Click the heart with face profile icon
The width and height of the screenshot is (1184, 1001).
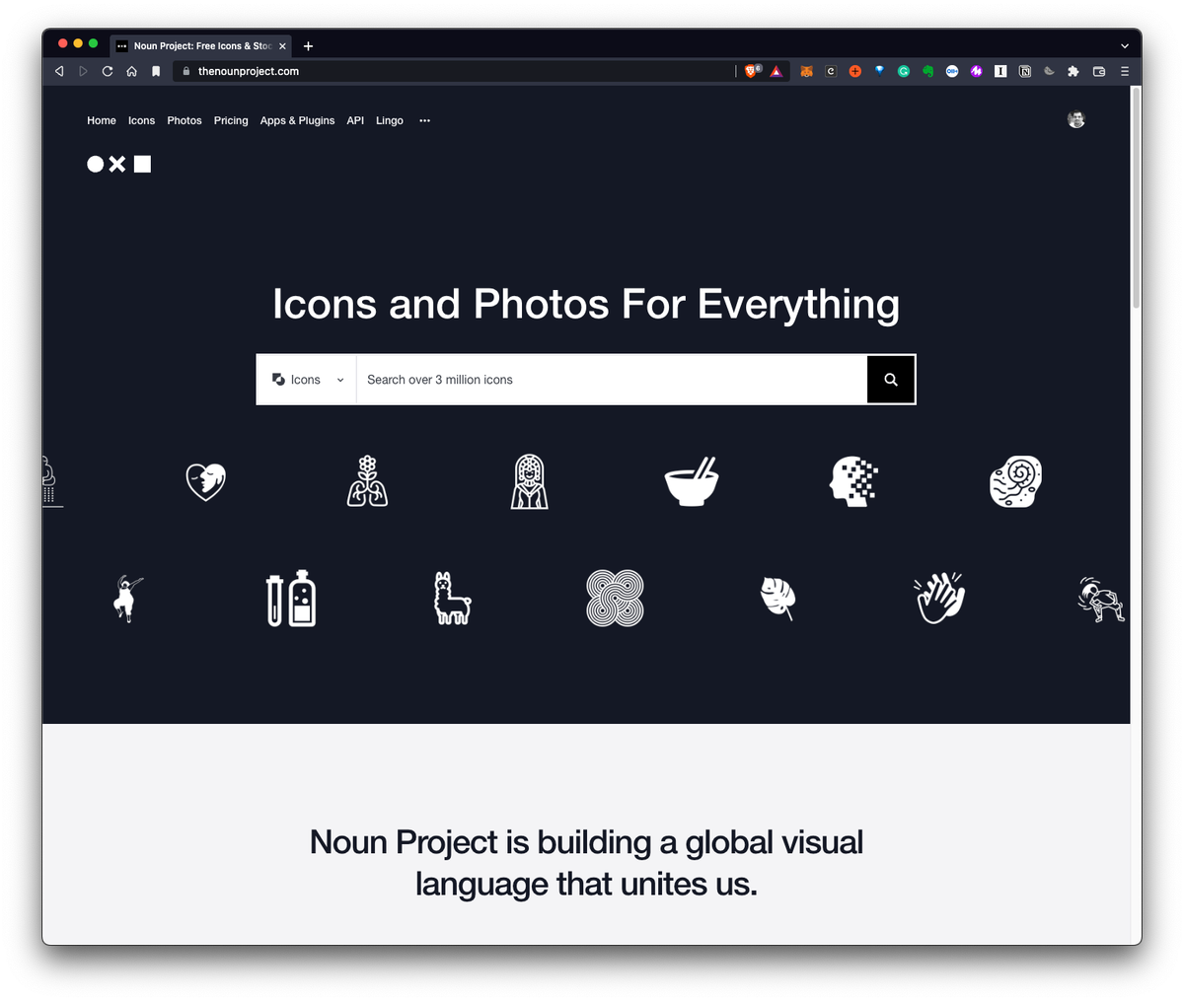pyautogui.click(x=205, y=481)
